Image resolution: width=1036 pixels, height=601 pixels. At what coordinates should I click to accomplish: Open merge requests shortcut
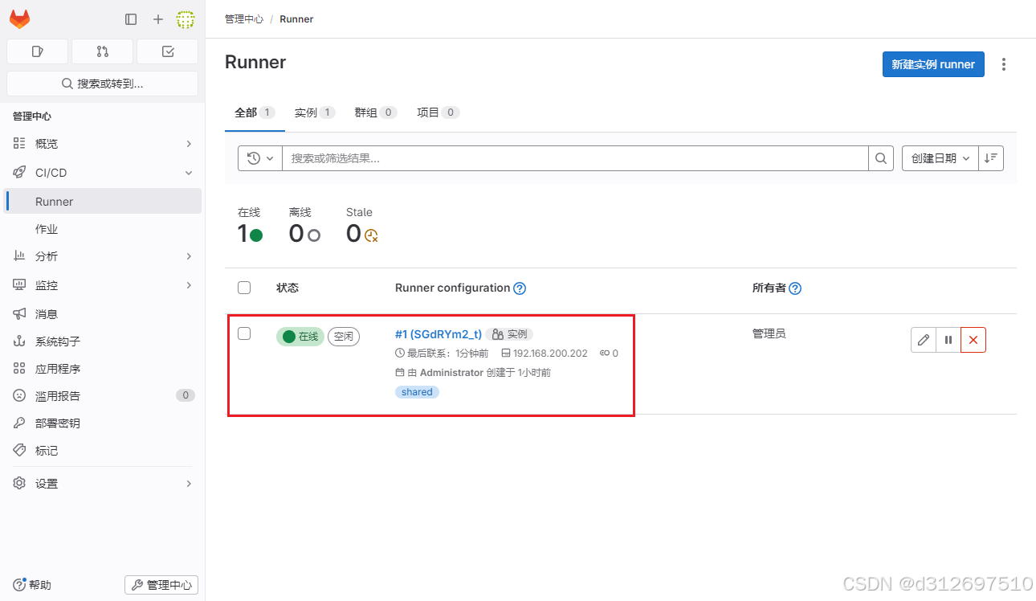[102, 51]
